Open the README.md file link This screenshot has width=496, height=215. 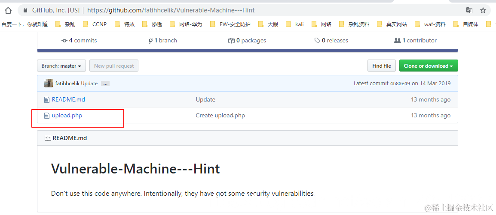[68, 100]
